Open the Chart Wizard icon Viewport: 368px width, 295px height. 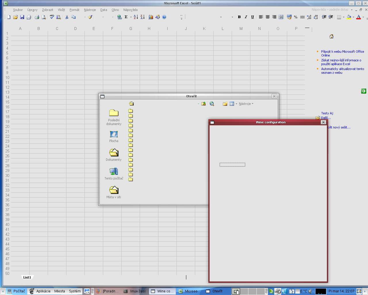151,17
